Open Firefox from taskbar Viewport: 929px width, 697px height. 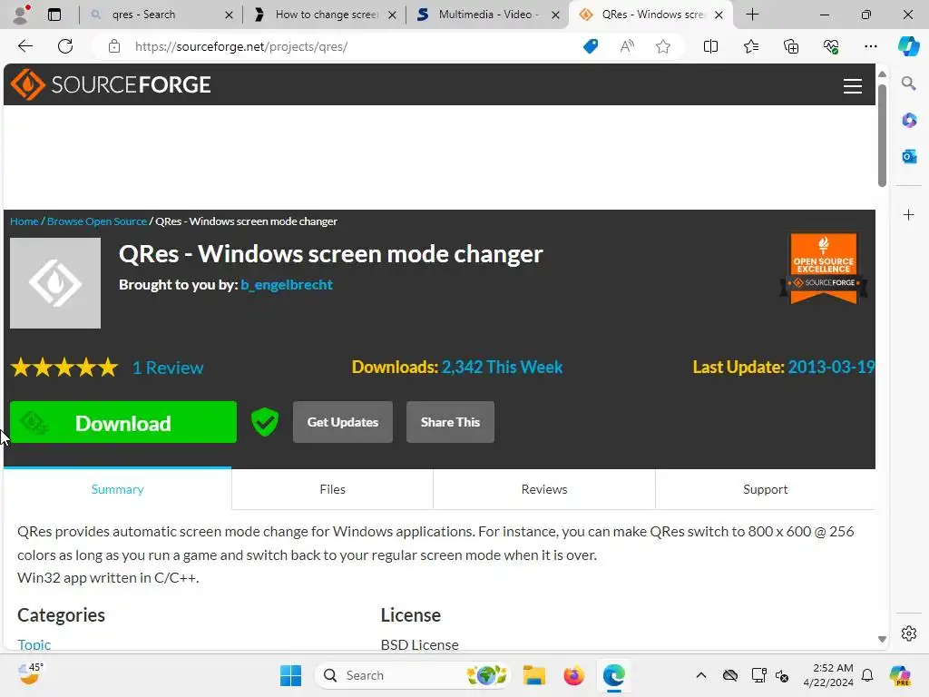tap(573, 675)
